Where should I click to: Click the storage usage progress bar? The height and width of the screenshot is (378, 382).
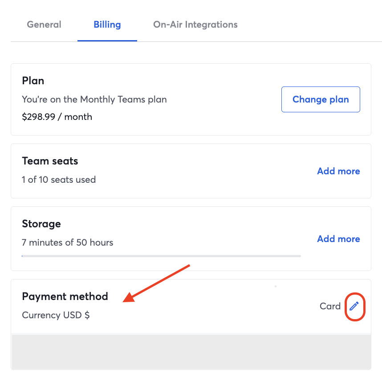click(x=161, y=256)
